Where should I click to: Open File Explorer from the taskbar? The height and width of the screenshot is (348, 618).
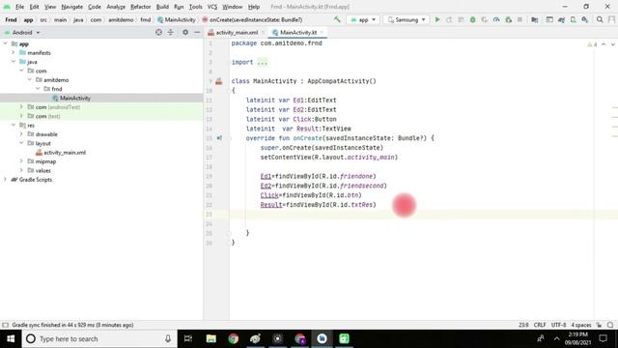coord(211,339)
